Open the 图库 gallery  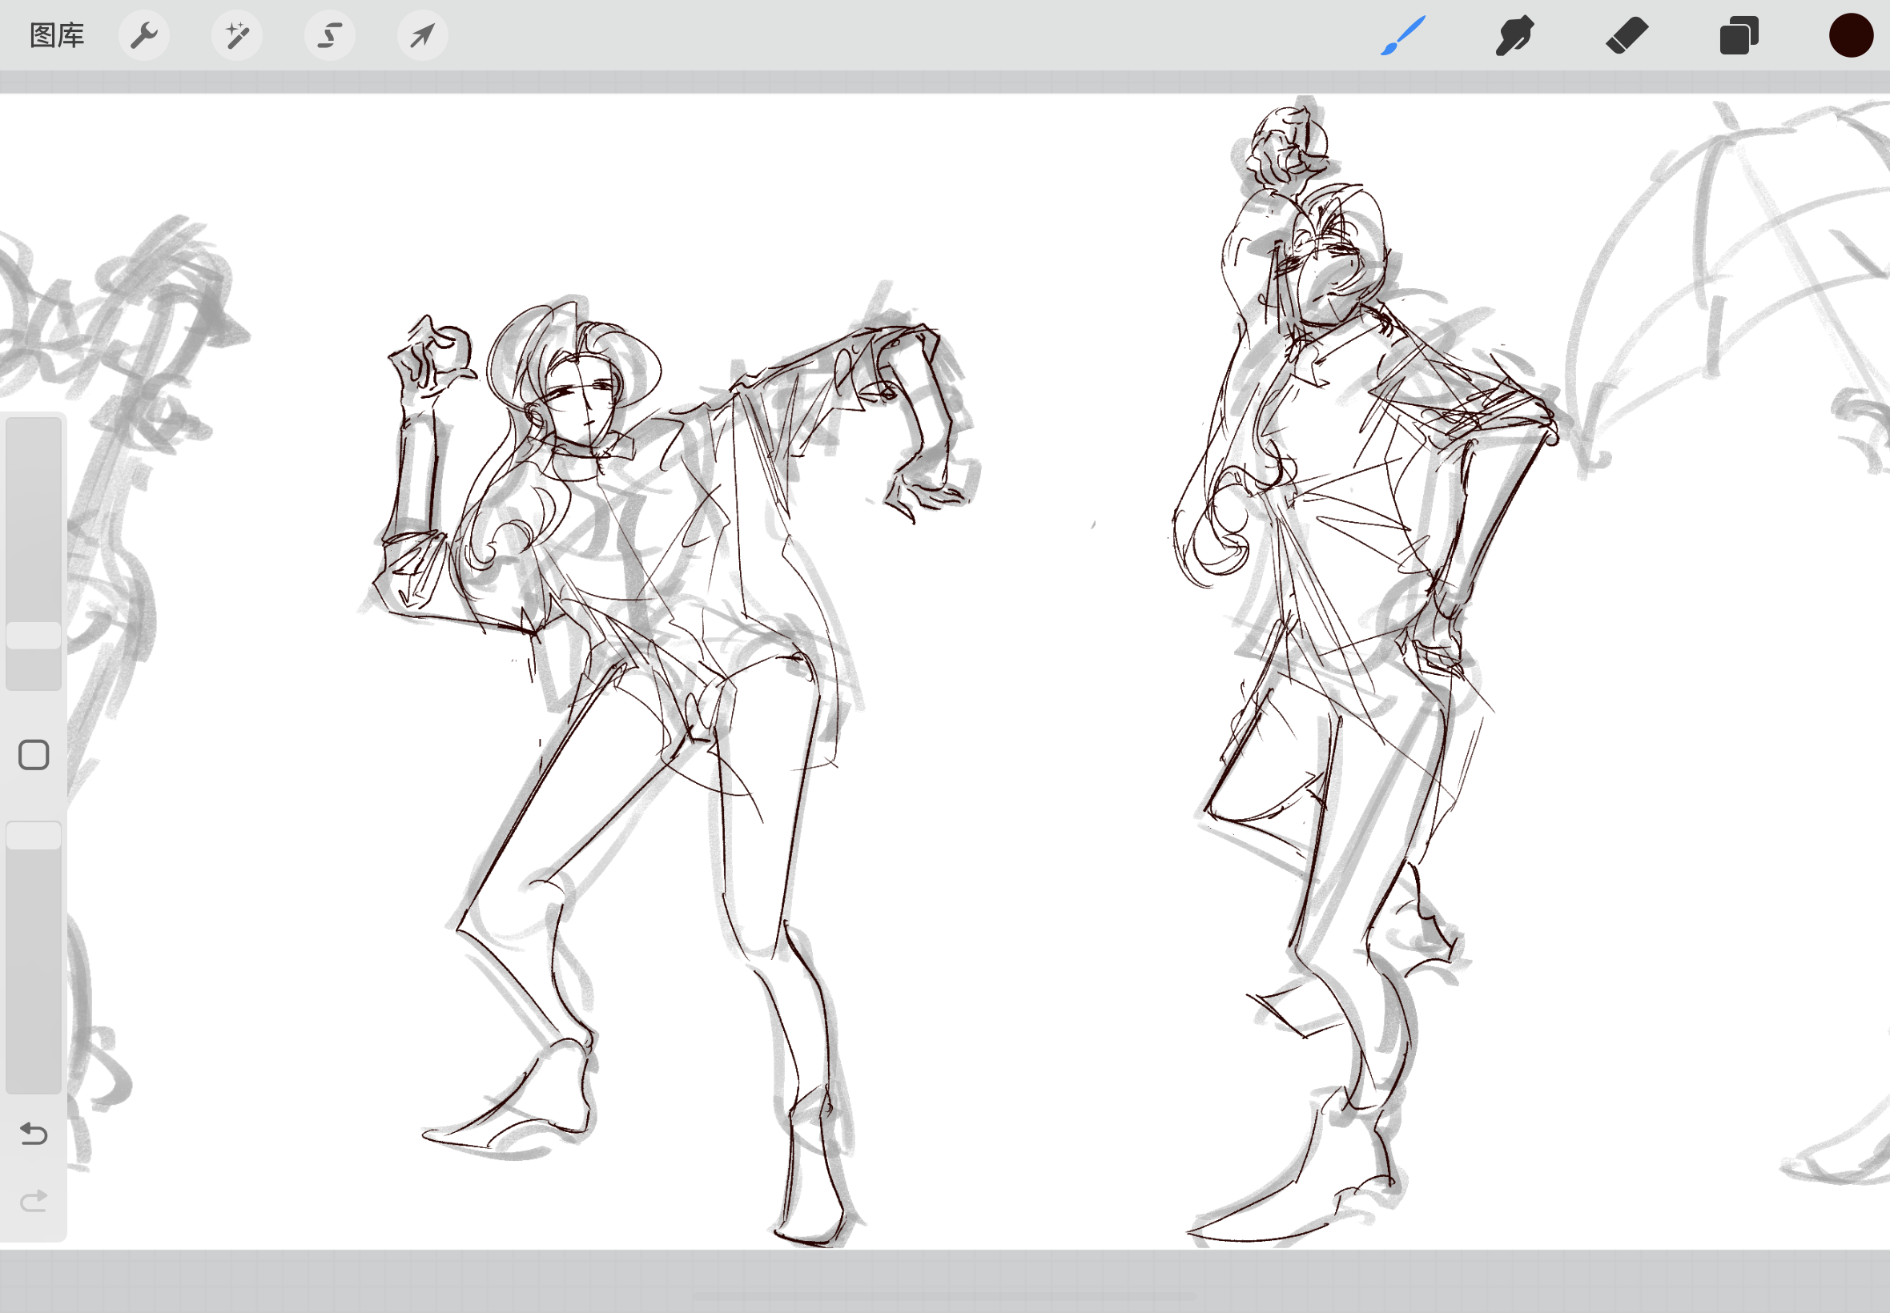point(57,35)
